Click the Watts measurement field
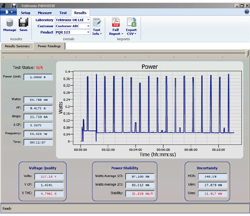The image size is (250, 216). pyautogui.click(x=38, y=100)
